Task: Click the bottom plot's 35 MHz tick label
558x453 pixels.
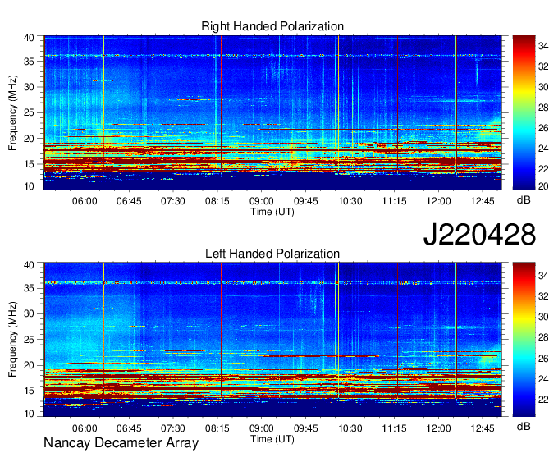Action: pyautogui.click(x=29, y=288)
